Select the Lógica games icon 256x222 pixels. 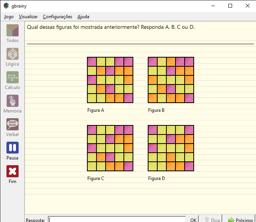(x=13, y=54)
